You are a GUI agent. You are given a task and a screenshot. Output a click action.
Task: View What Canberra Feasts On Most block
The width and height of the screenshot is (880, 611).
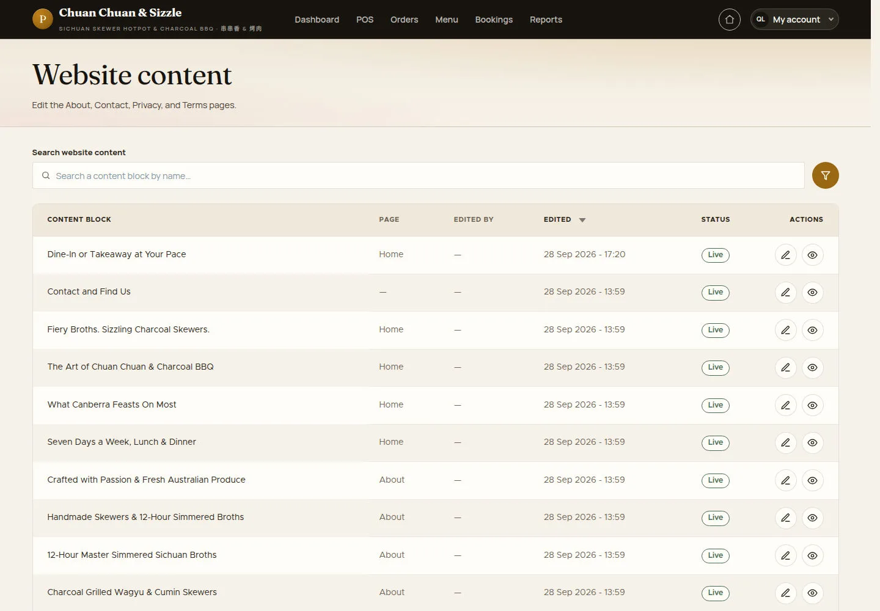812,405
